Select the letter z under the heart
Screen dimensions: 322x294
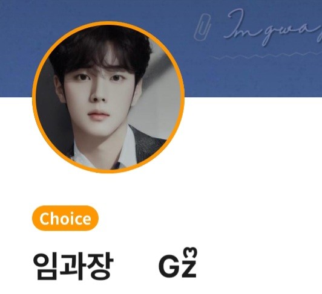click(189, 268)
